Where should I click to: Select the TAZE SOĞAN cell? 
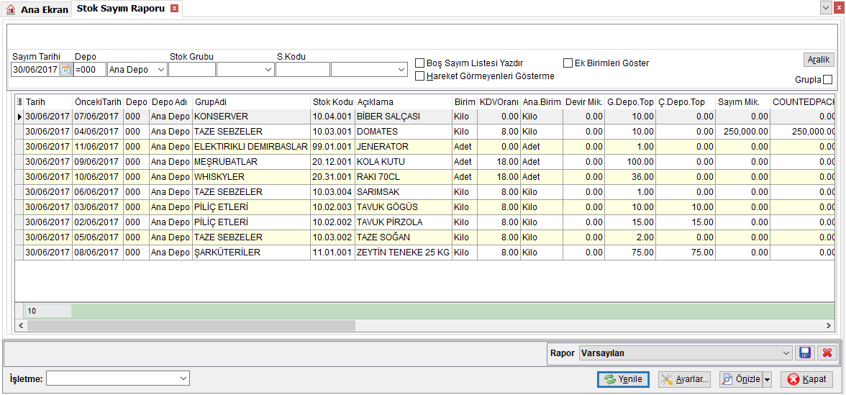coord(404,237)
